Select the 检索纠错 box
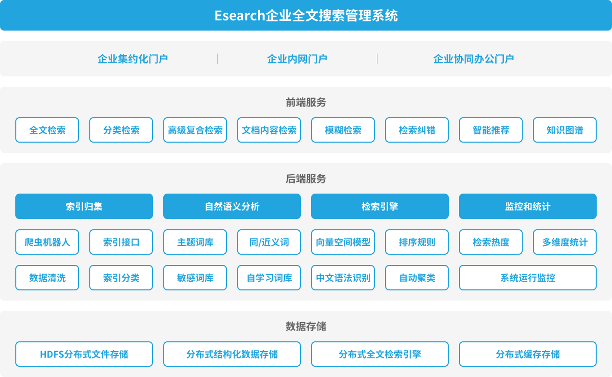The width and height of the screenshot is (612, 377). click(x=417, y=130)
